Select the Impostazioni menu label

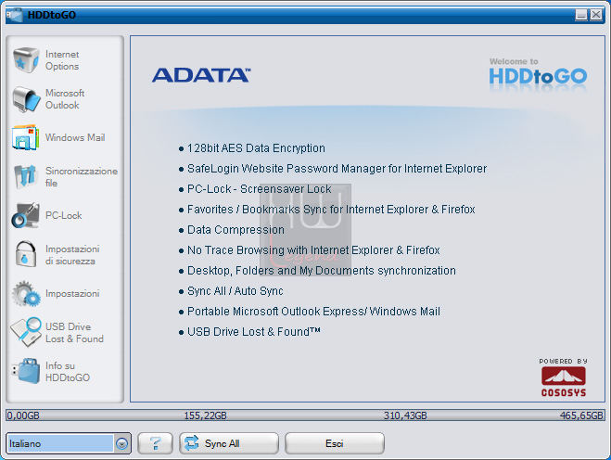(x=72, y=293)
